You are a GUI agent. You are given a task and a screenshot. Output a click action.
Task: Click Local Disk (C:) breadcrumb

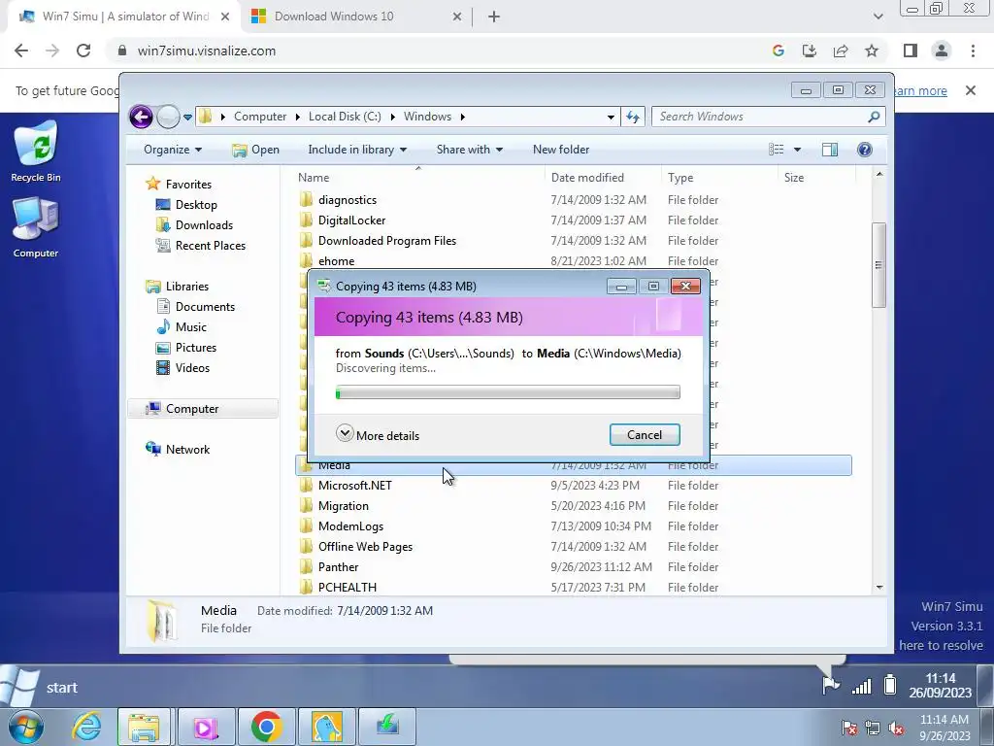coord(345,117)
